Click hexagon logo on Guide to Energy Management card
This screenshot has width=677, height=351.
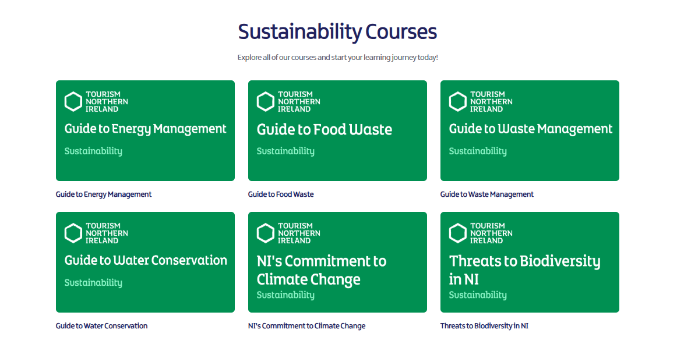73,102
